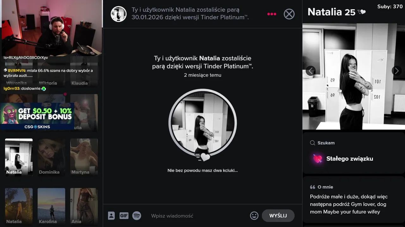Click the bio text beginning 'Podróże małe i duże'
405x227 pixels.
point(349,204)
